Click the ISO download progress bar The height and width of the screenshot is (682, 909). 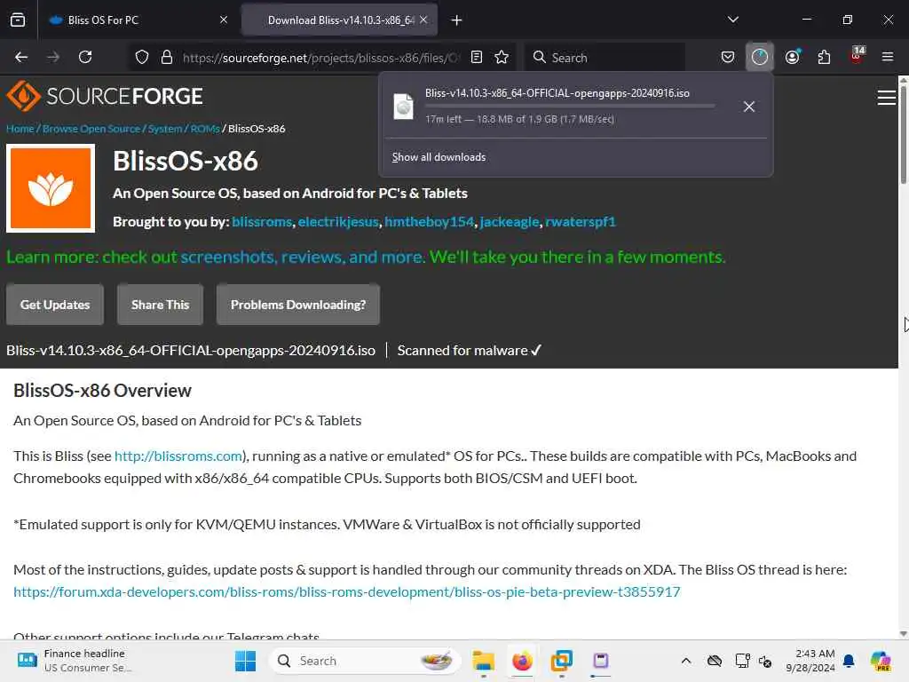570,107
